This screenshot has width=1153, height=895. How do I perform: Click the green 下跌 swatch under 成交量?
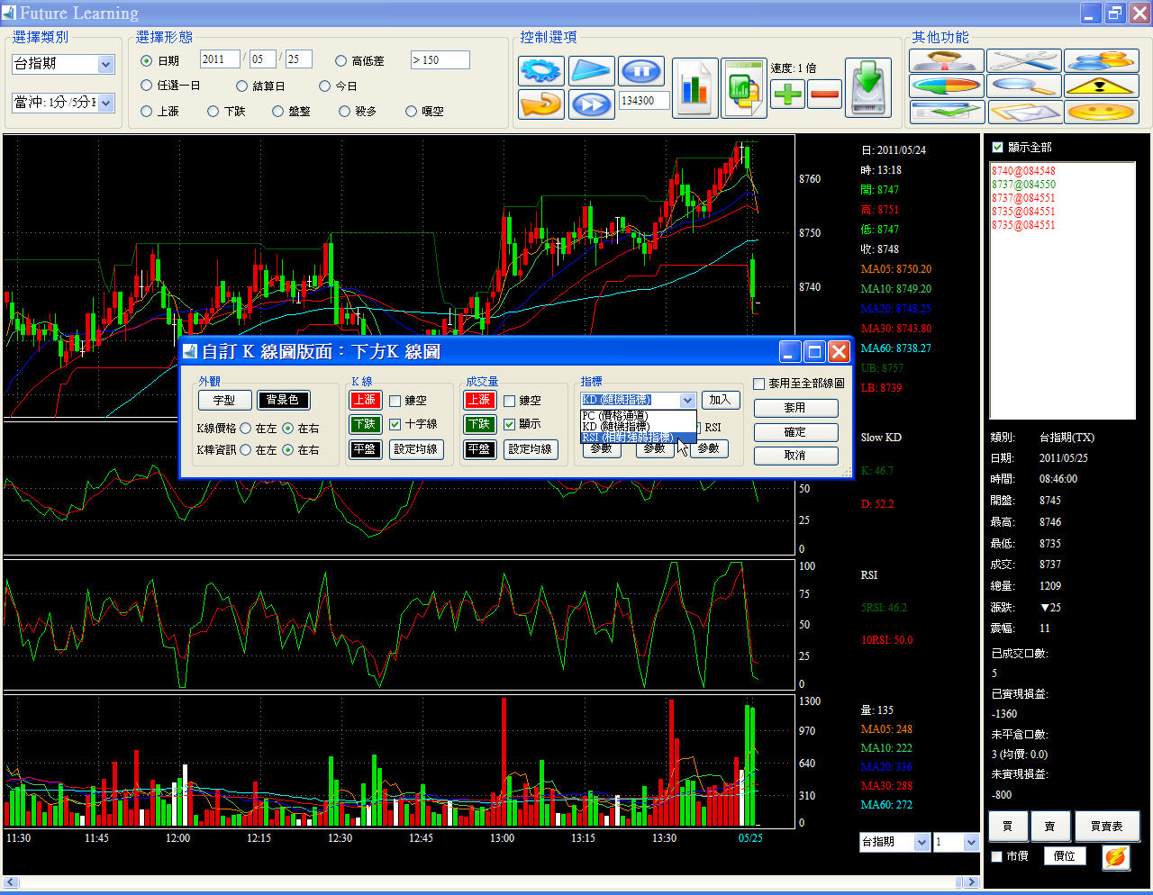click(479, 424)
